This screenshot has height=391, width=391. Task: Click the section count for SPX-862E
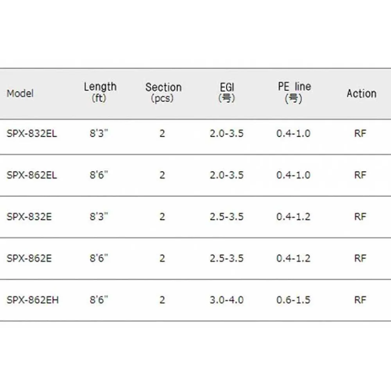pos(162,258)
